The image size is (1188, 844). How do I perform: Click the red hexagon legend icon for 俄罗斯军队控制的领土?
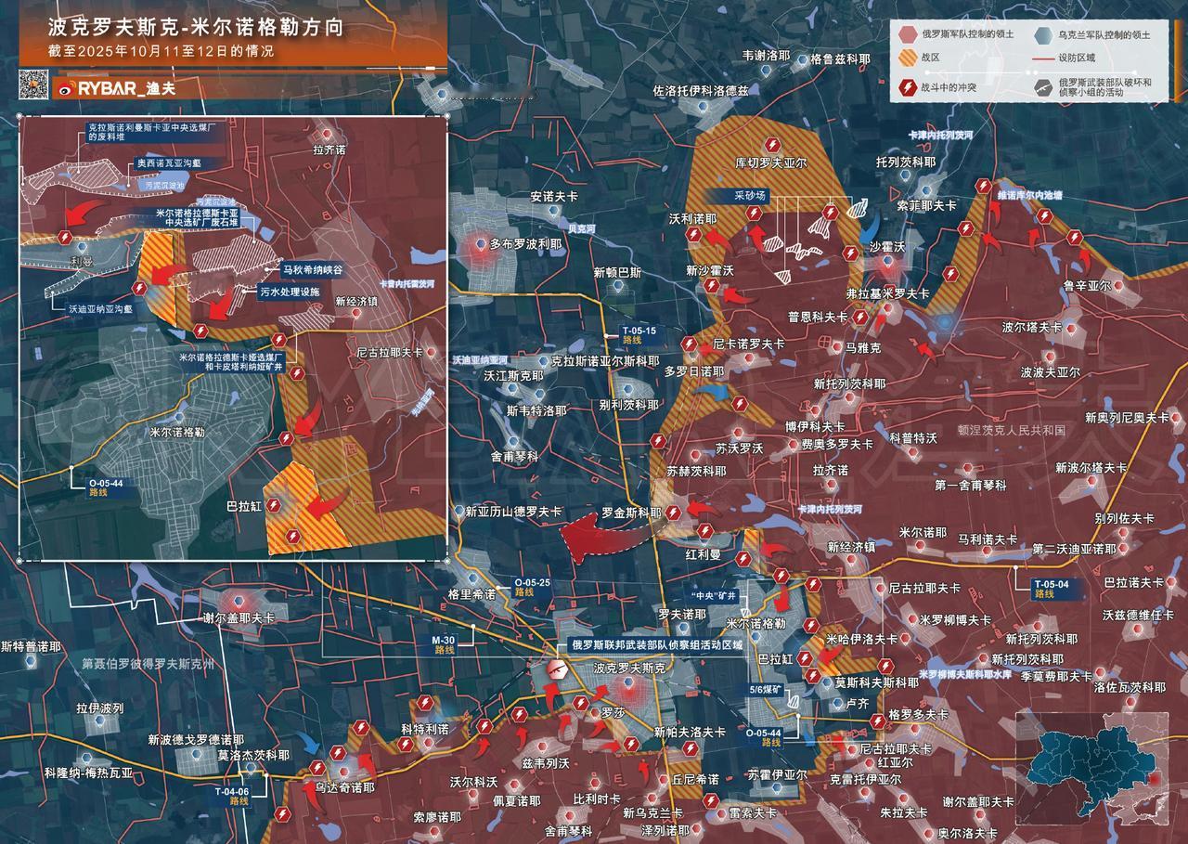pyautogui.click(x=907, y=34)
